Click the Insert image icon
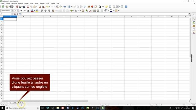The width and height of the screenshot is (196, 110). [89, 7]
